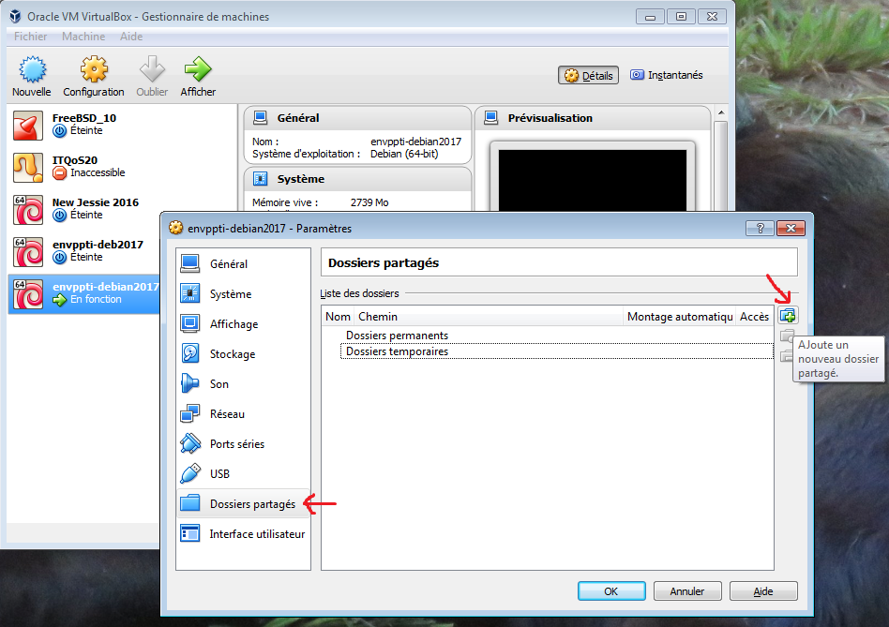
Task: Open Configuration gear icon in toolbar
Action: (x=93, y=71)
